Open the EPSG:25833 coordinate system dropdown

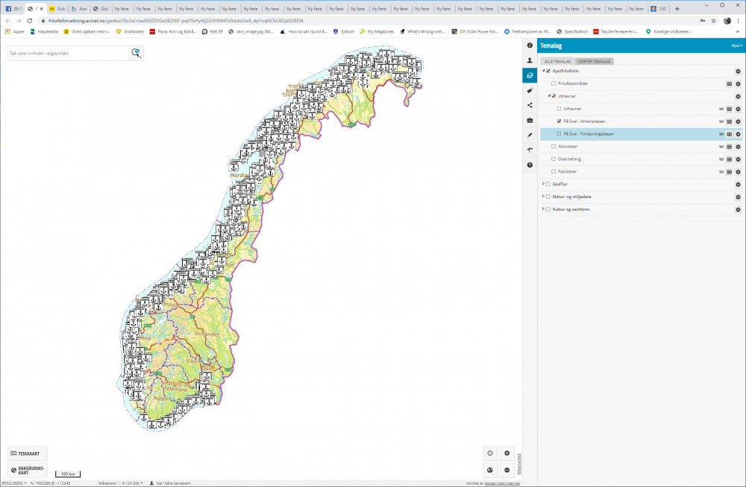pos(13,483)
